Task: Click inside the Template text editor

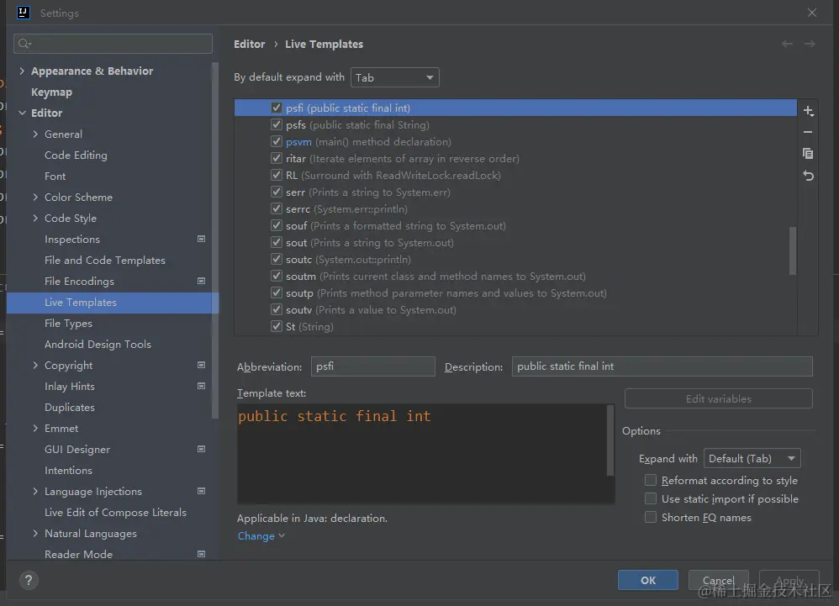Action: [422, 454]
